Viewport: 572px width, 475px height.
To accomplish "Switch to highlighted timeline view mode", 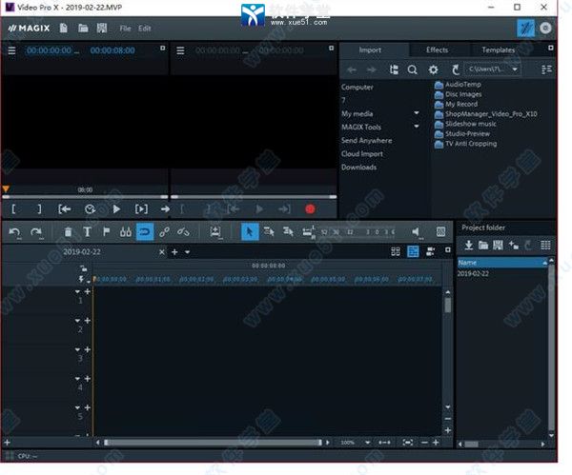I will click(413, 251).
